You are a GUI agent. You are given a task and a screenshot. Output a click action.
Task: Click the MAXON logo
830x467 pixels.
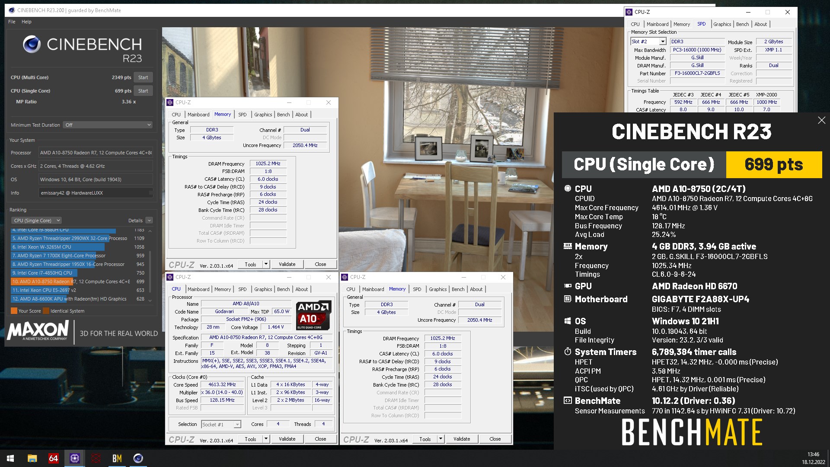point(38,331)
